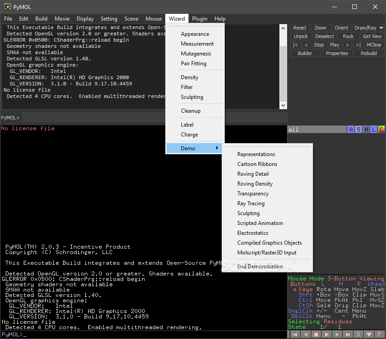Click the stop square icon in bottom bar

click(316, 335)
